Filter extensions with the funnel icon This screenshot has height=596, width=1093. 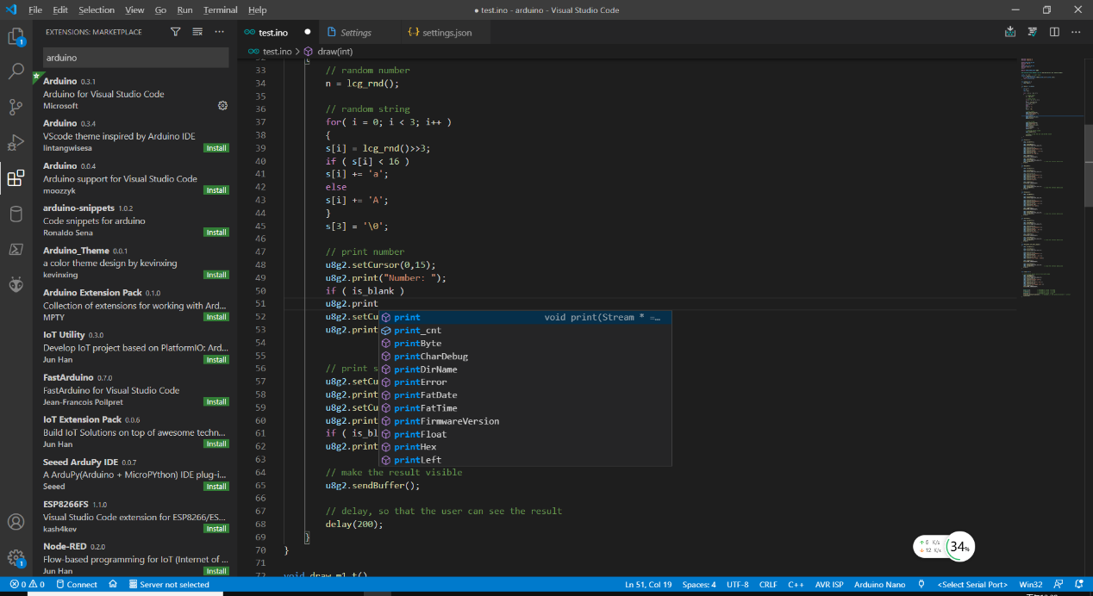[176, 32]
